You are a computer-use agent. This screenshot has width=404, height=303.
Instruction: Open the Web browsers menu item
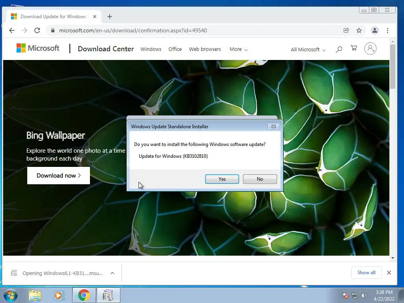coord(205,49)
